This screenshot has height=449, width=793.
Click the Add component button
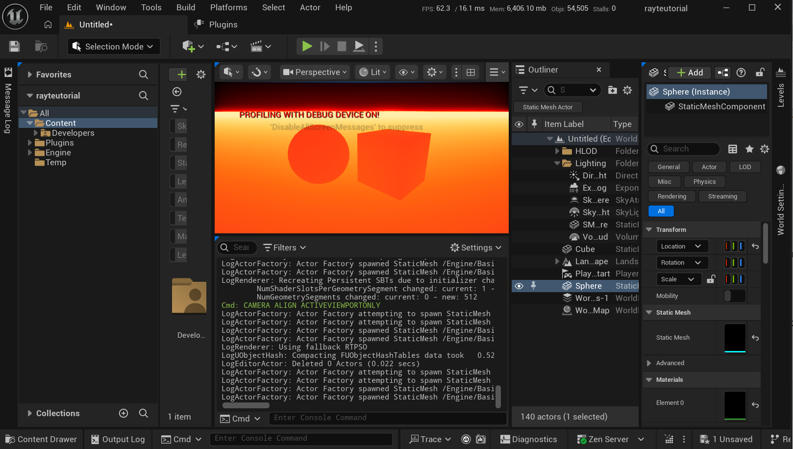pos(690,73)
